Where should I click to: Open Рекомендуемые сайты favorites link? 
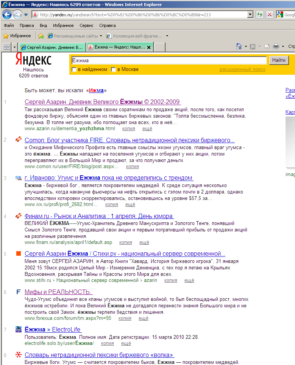[73, 36]
